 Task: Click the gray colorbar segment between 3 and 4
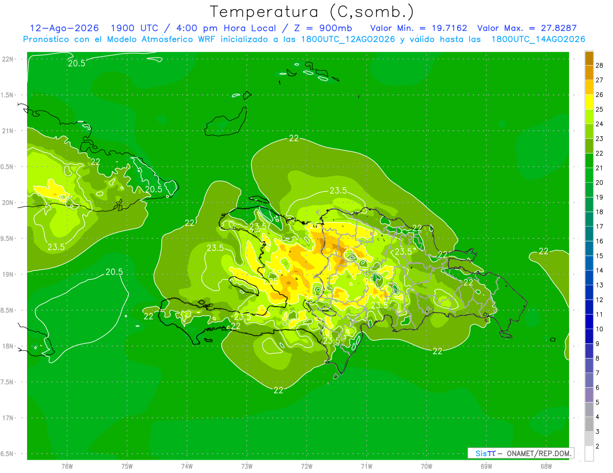(x=589, y=425)
